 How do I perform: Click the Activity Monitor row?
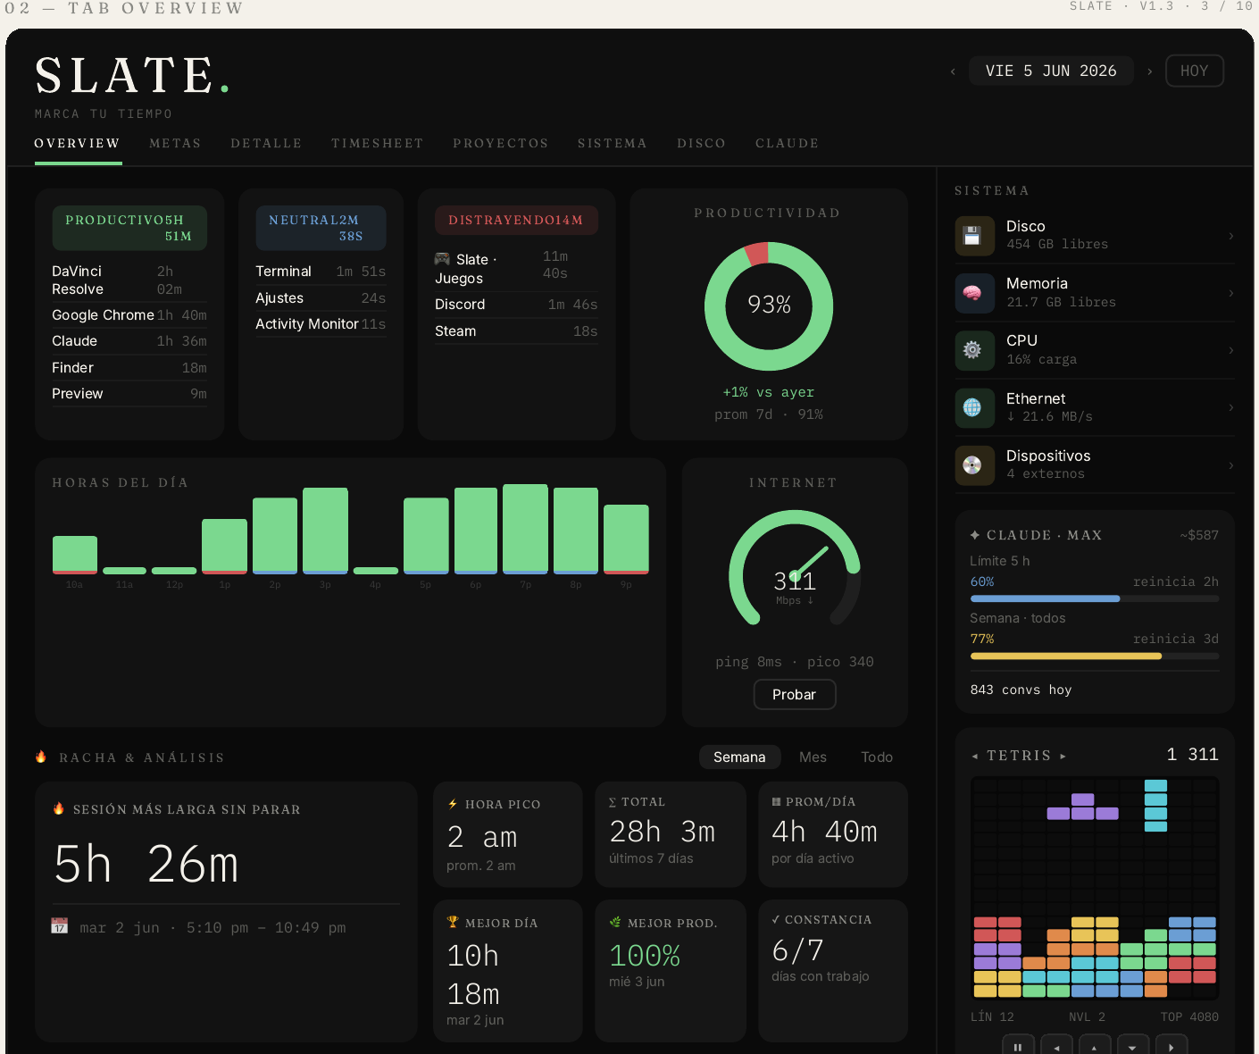pos(321,324)
